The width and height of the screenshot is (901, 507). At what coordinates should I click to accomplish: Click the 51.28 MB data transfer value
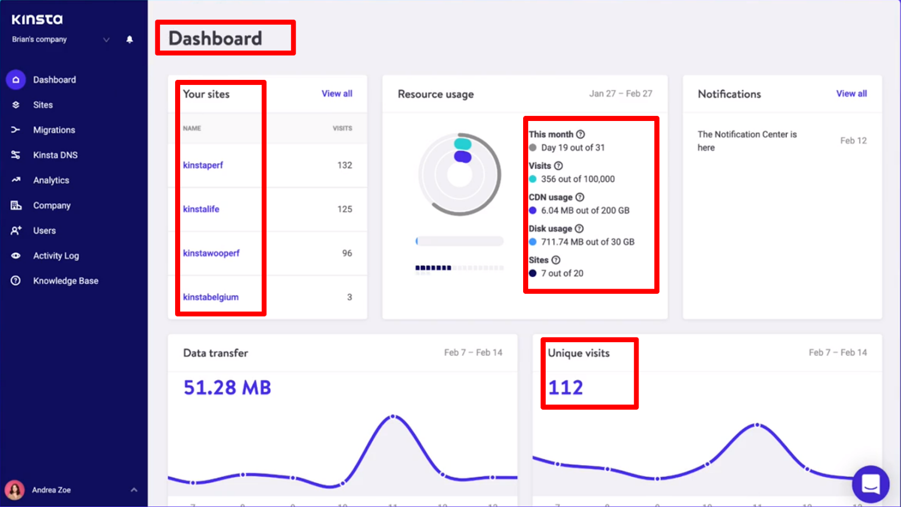pos(228,388)
